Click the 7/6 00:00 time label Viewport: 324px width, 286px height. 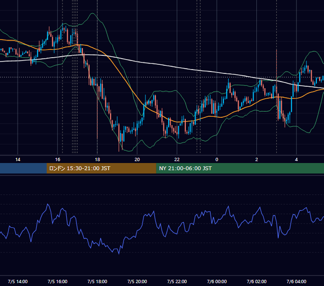[x=217, y=281]
